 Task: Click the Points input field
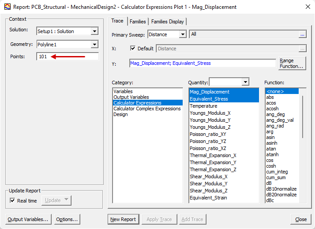click(x=67, y=56)
